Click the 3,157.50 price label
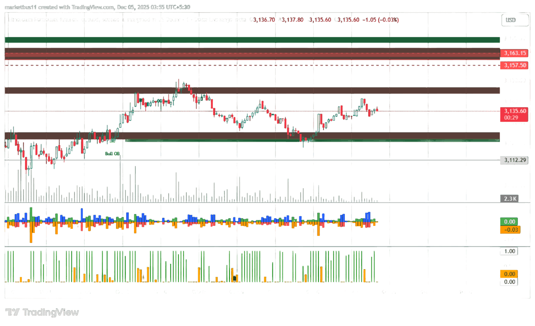 [x=514, y=65]
